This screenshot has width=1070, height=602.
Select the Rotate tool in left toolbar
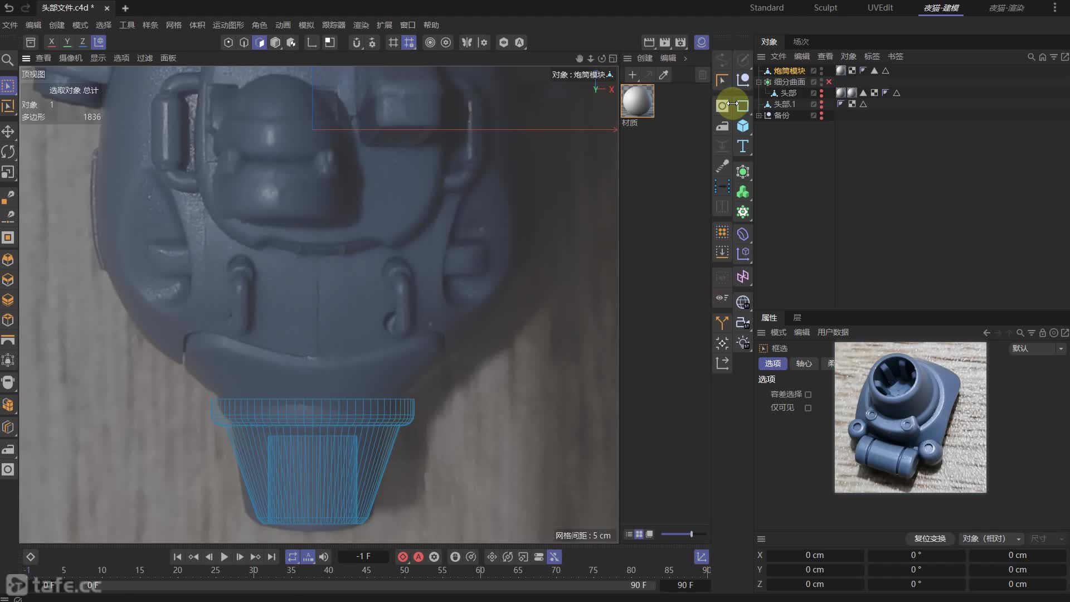click(8, 152)
